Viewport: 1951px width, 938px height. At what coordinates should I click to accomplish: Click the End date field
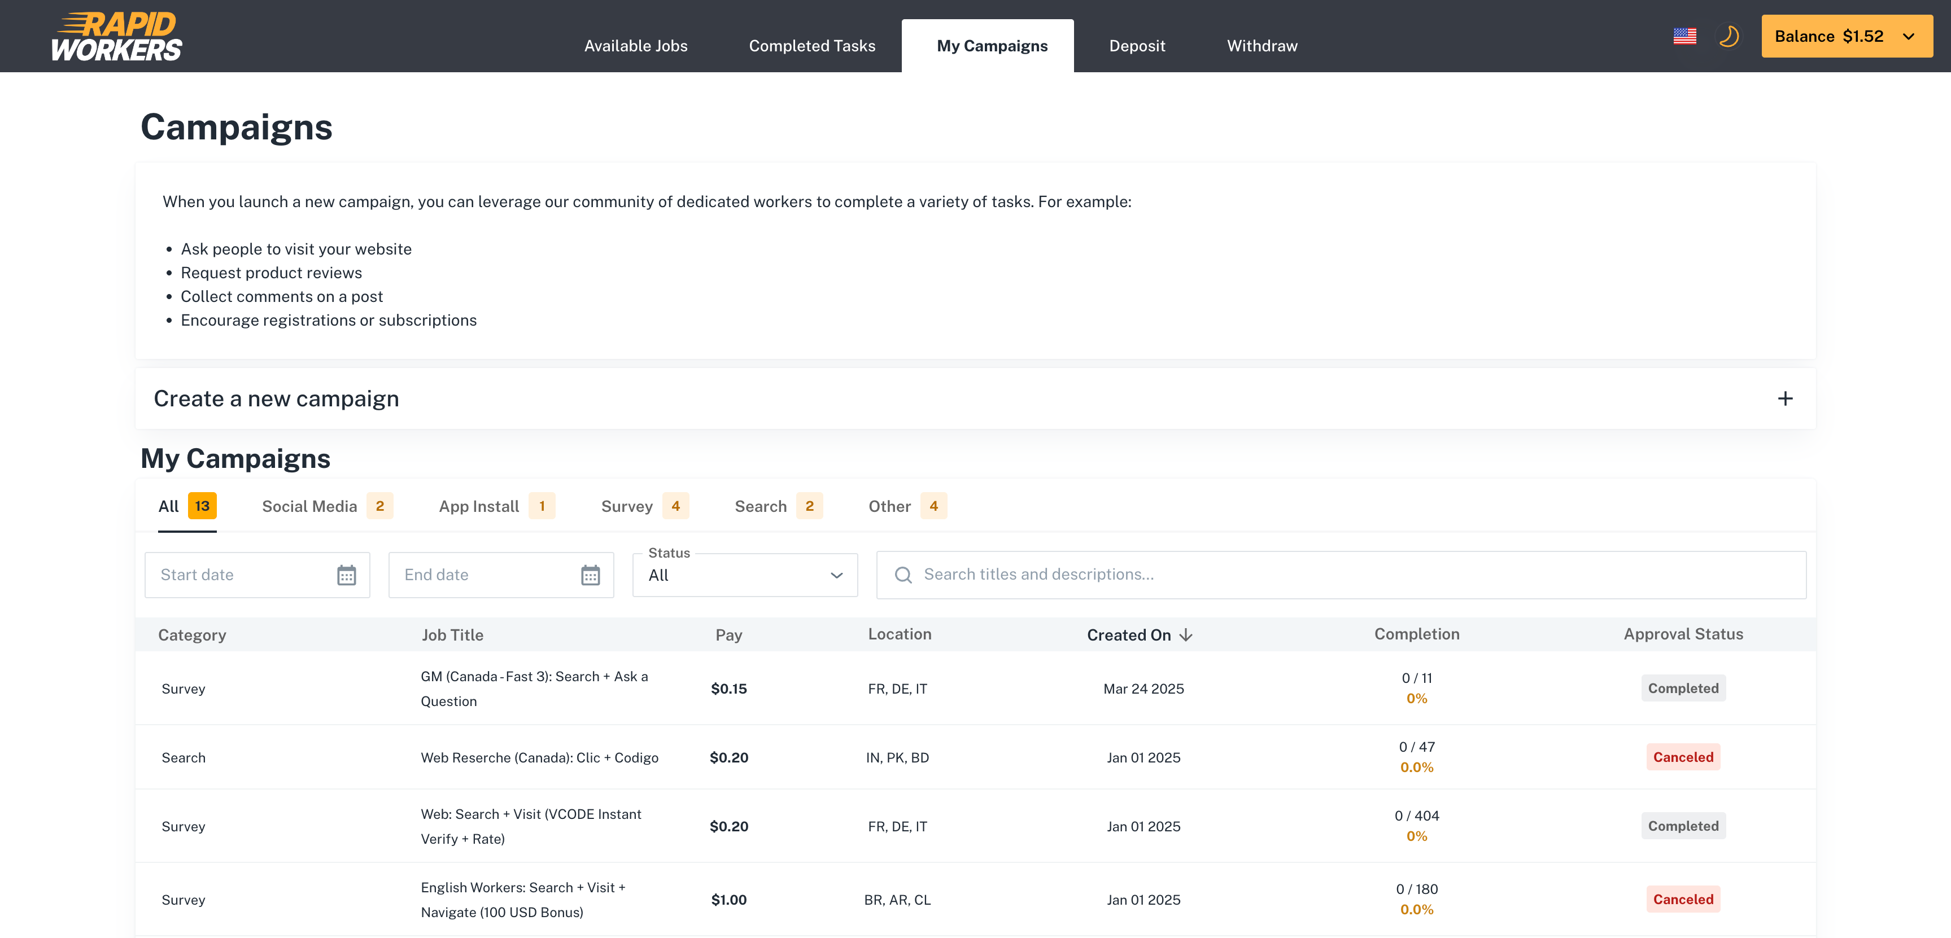tap(501, 575)
